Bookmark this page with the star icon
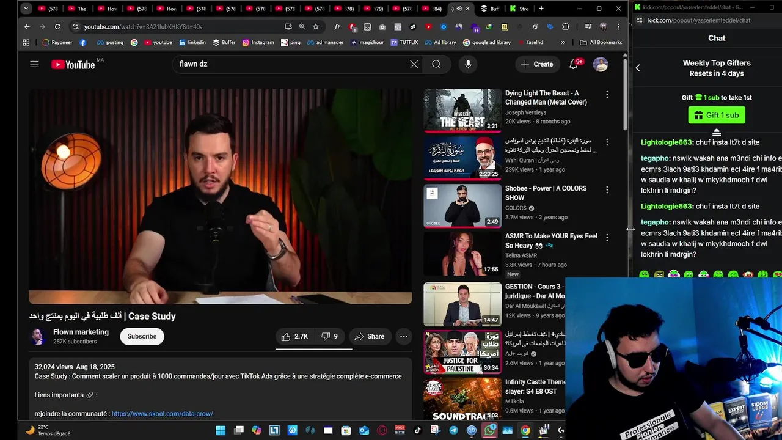The image size is (782, 440). click(315, 27)
